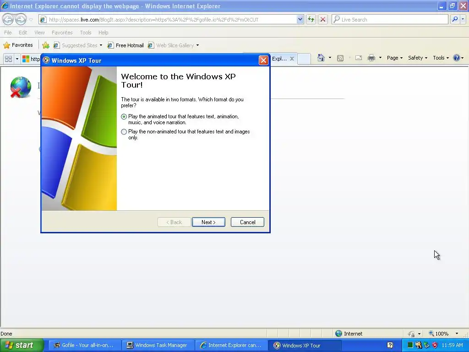469x352 pixels.
Task: Open Web Slice Gallery link
Action: coord(171,45)
